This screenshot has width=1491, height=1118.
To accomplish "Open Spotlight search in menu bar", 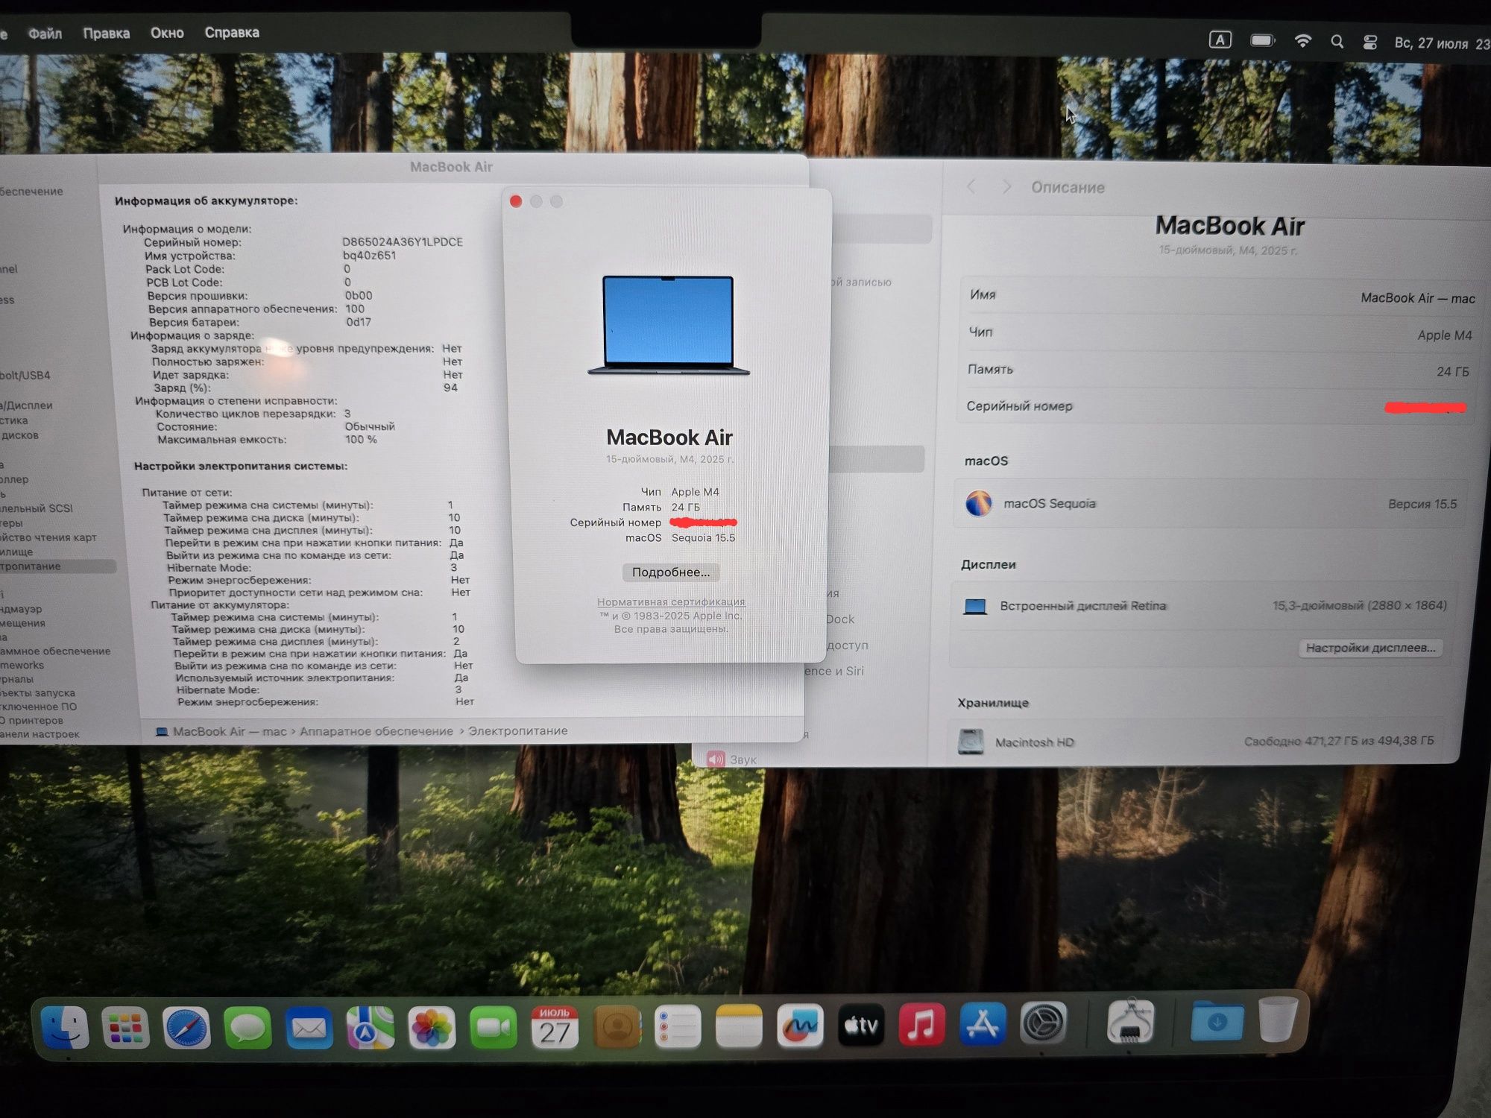I will click(1337, 42).
